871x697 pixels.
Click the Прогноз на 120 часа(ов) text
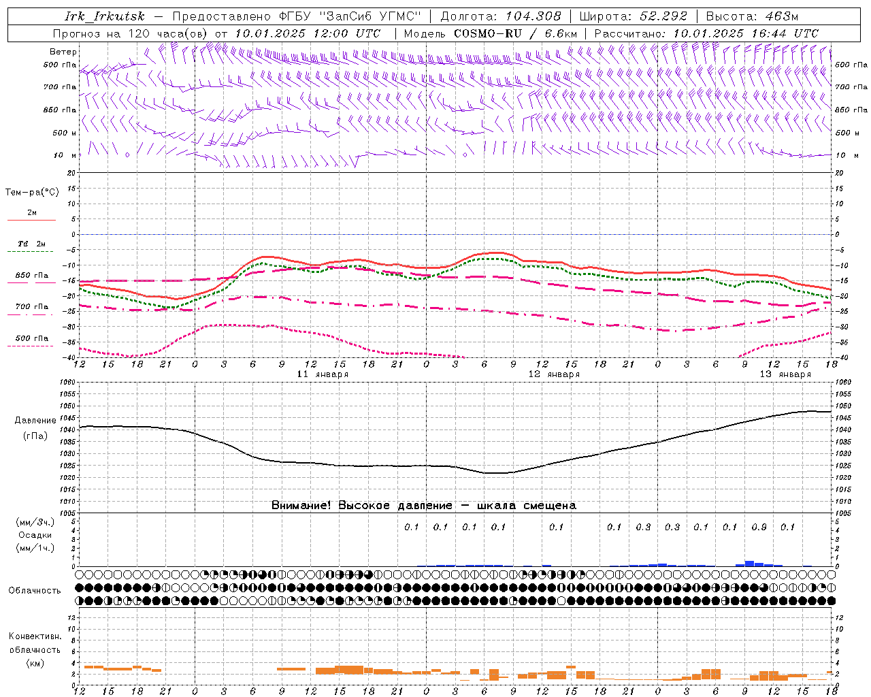click(131, 33)
